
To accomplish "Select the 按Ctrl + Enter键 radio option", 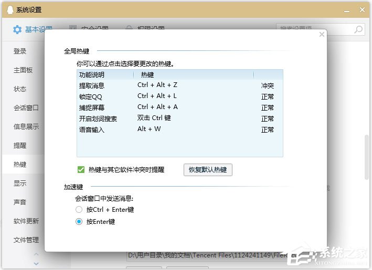I will coord(79,210).
